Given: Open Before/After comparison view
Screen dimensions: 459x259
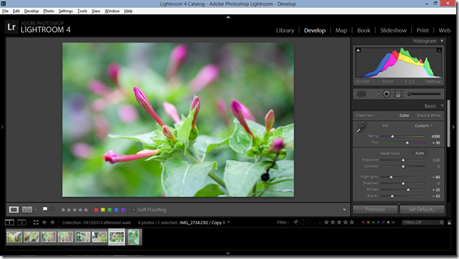Looking at the screenshot, I should click(x=27, y=210).
